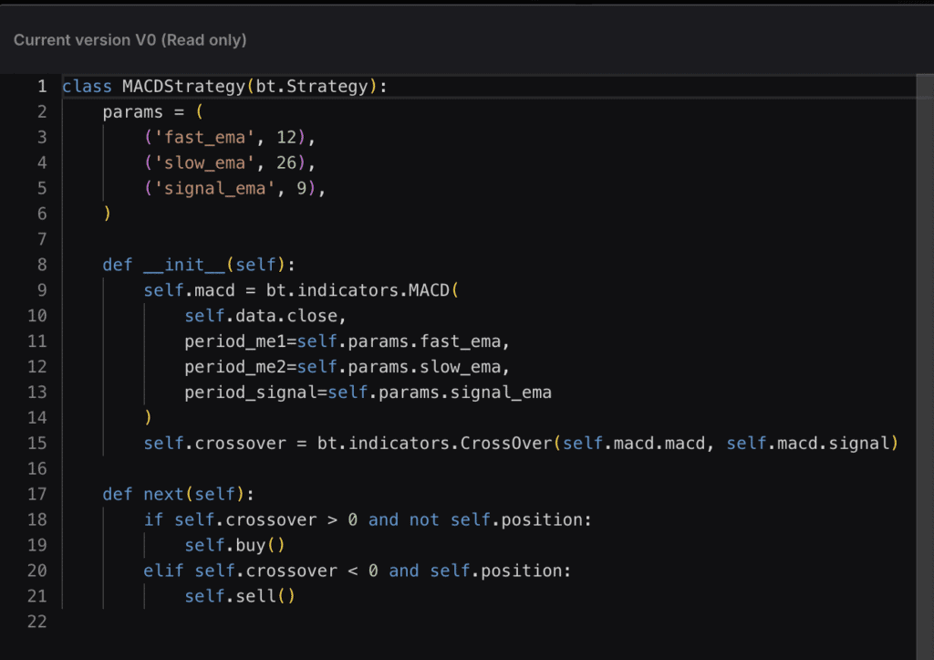Screen dimensions: 934x660
Task: Click the next method definition
Action: (x=163, y=494)
